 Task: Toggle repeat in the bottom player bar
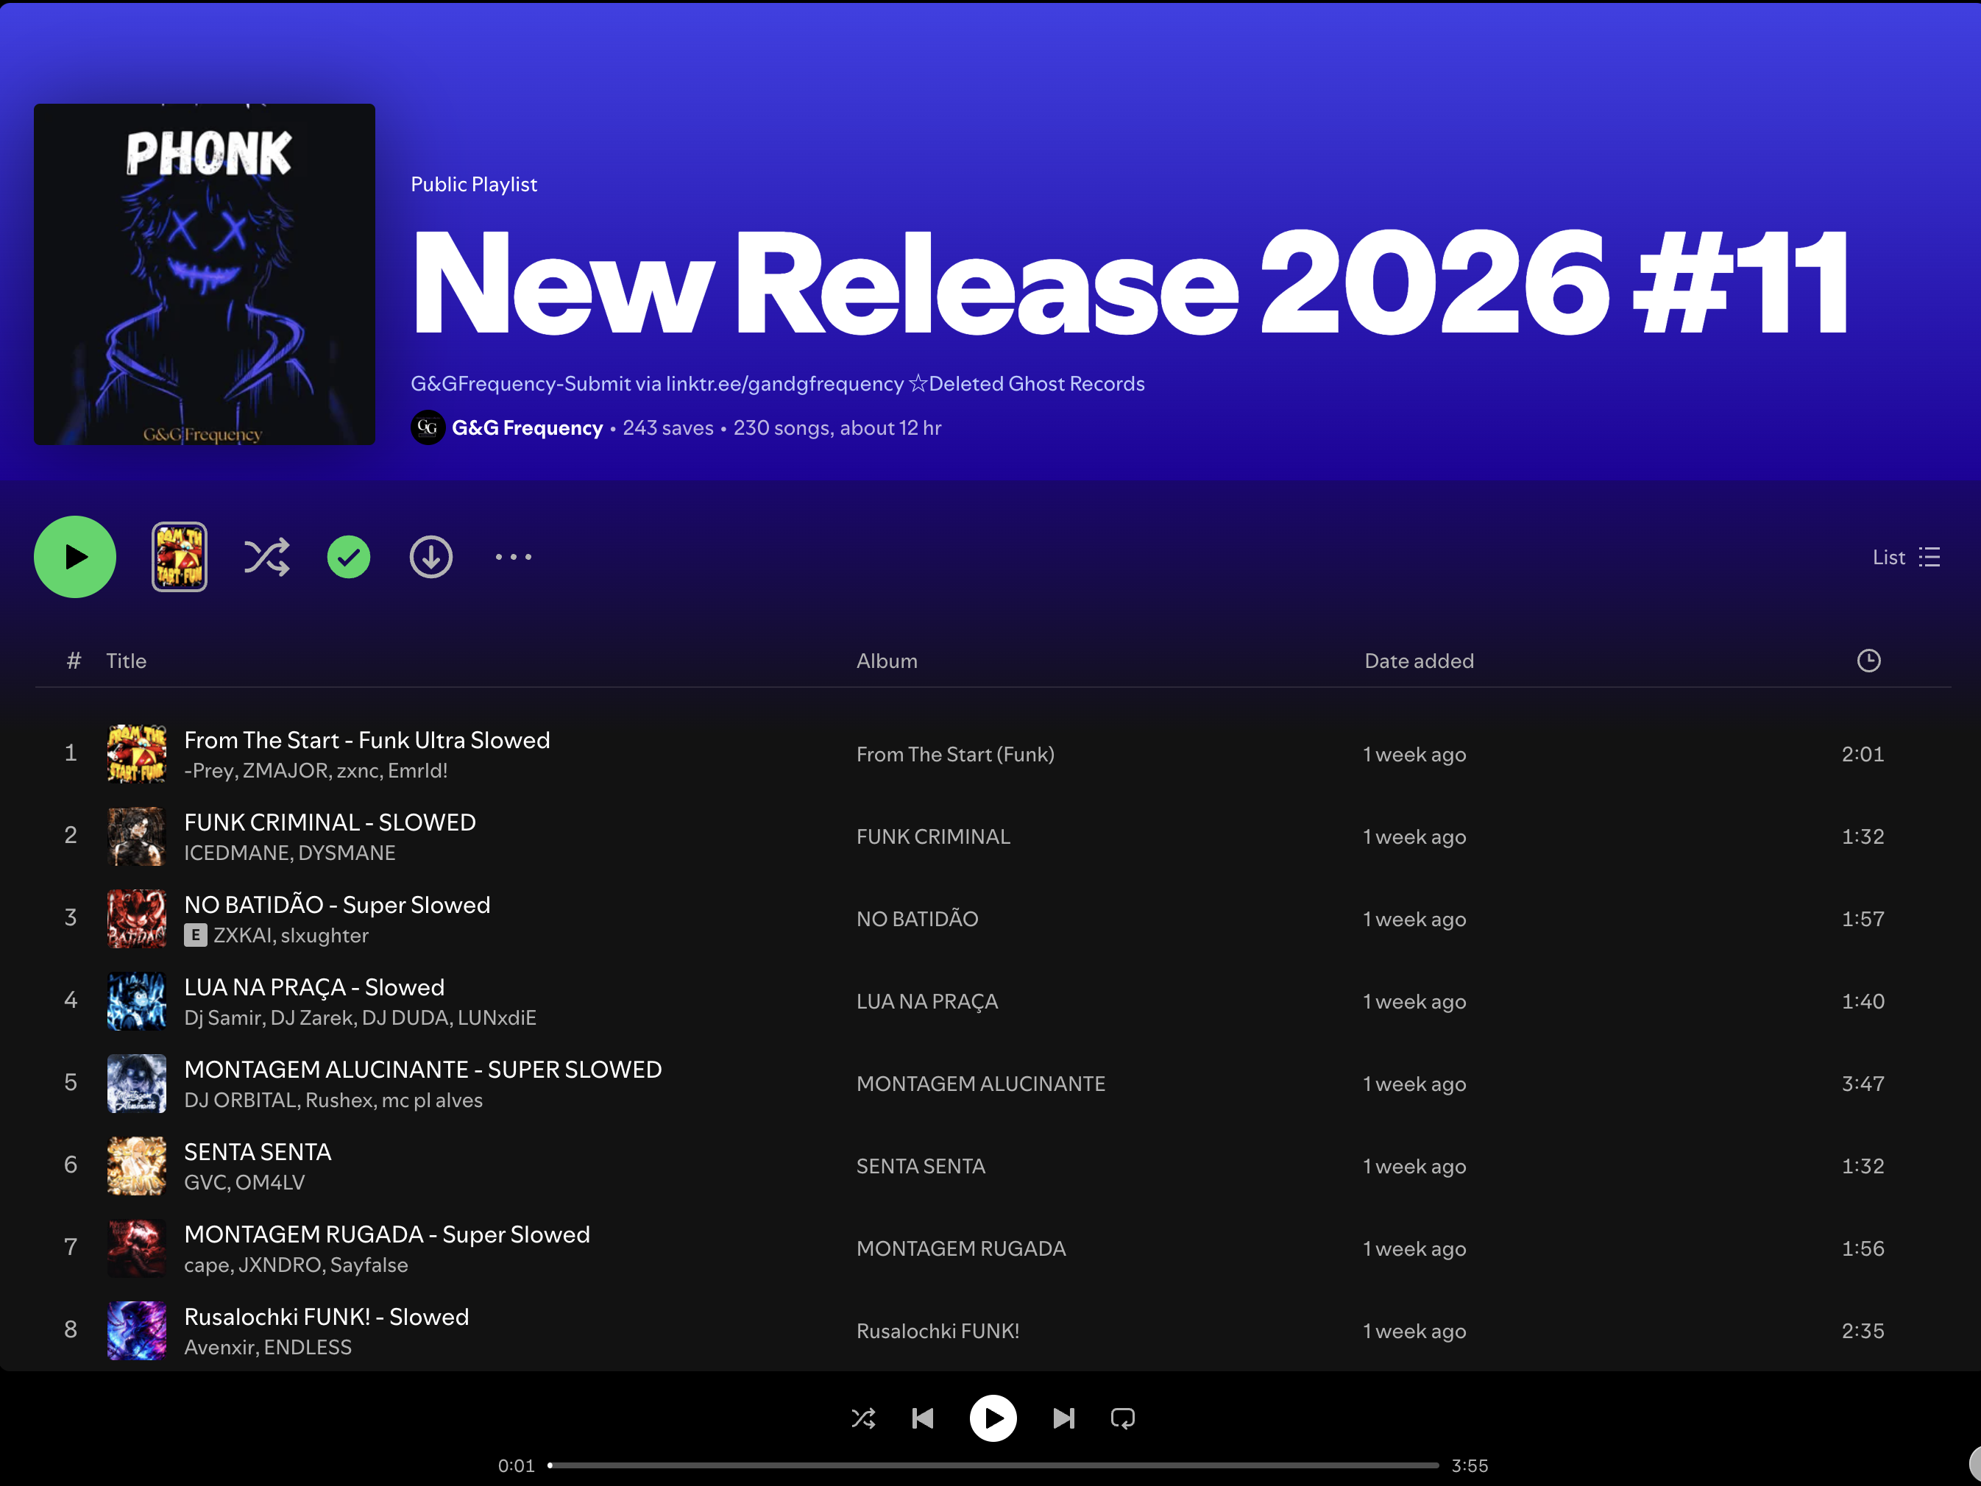(1122, 1418)
